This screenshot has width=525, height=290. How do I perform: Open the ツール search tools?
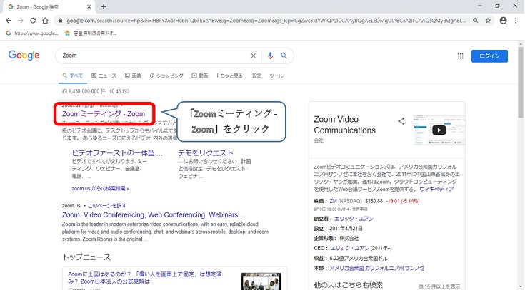(276, 76)
